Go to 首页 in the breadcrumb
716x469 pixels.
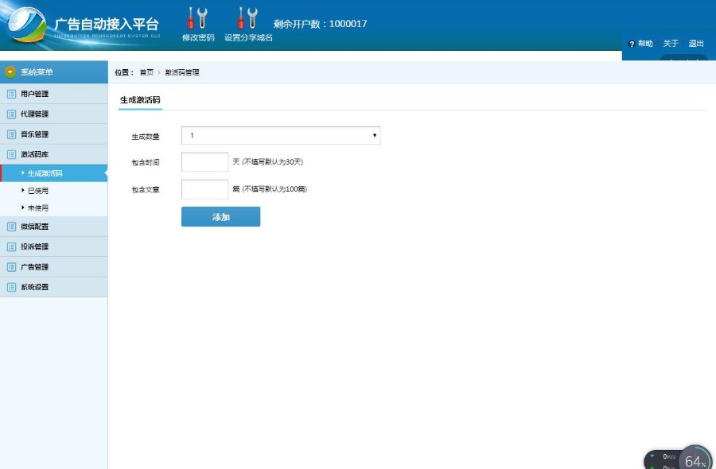[146, 72]
